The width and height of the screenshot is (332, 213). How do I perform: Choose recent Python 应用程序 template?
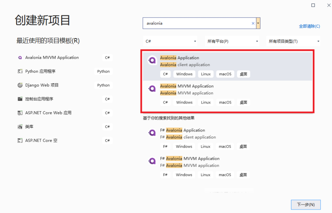click(64, 71)
